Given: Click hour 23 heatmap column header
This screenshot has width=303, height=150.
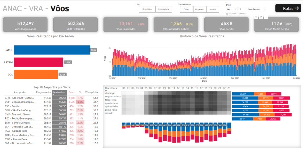Looking at the screenshot, I should click(229, 88).
